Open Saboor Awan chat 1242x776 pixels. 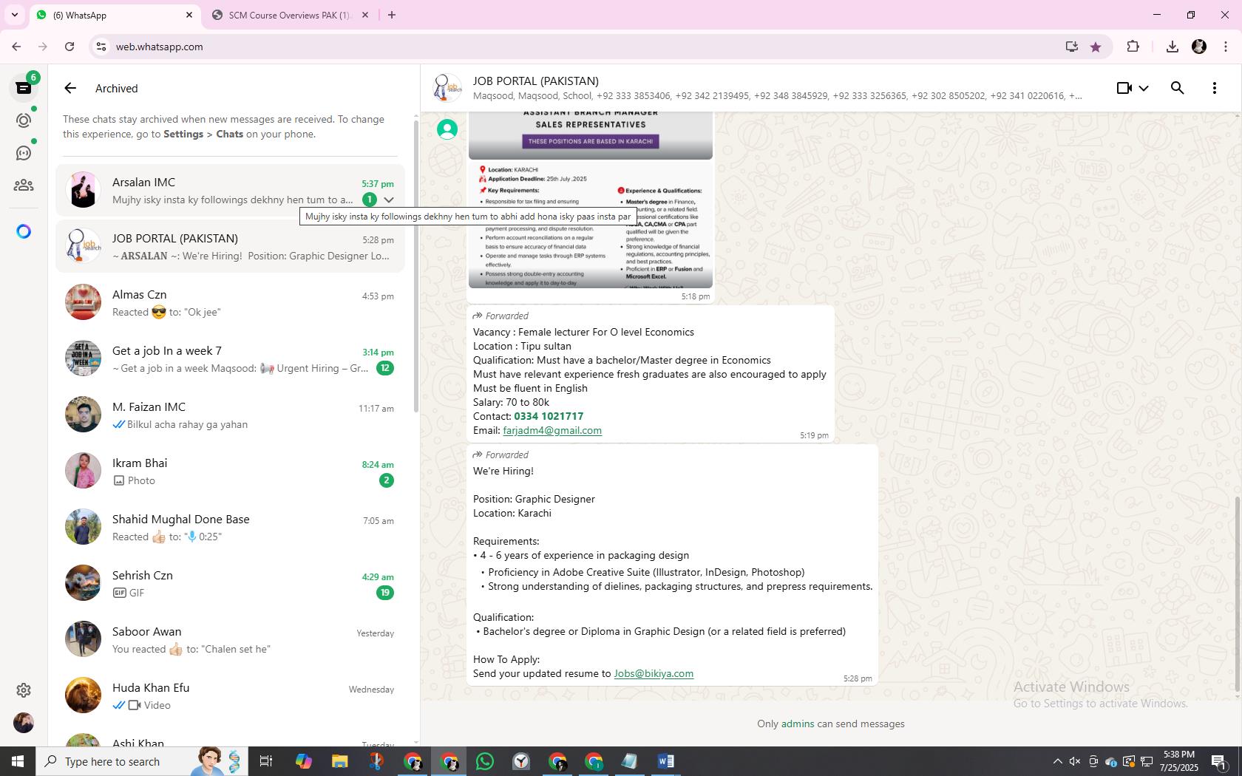click(x=230, y=640)
